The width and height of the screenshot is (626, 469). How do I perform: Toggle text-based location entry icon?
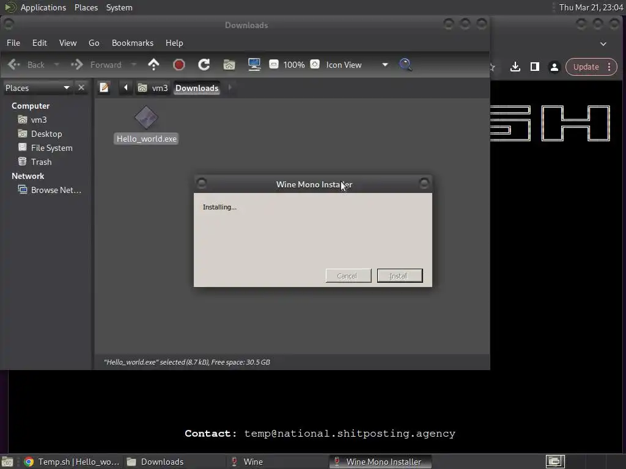tap(104, 87)
